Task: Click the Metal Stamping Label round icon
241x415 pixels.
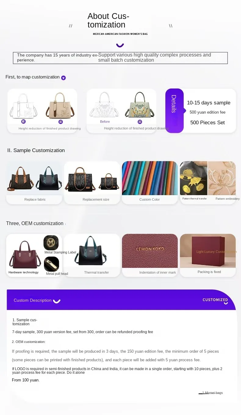Action: click(51, 243)
